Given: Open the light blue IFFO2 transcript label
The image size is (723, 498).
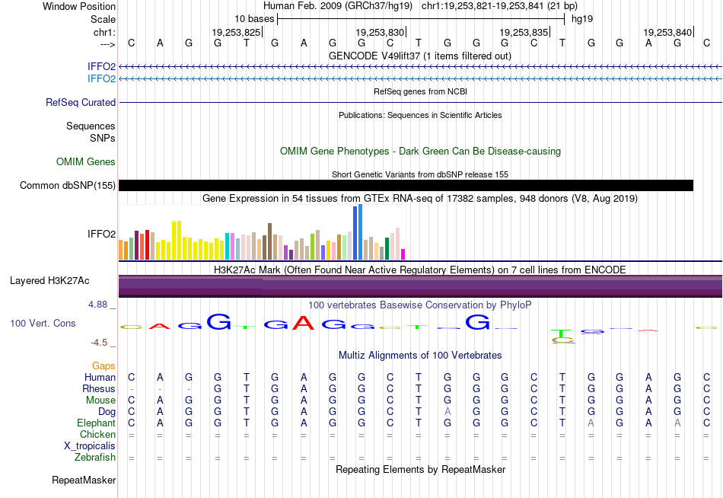Looking at the screenshot, I should [x=101, y=78].
